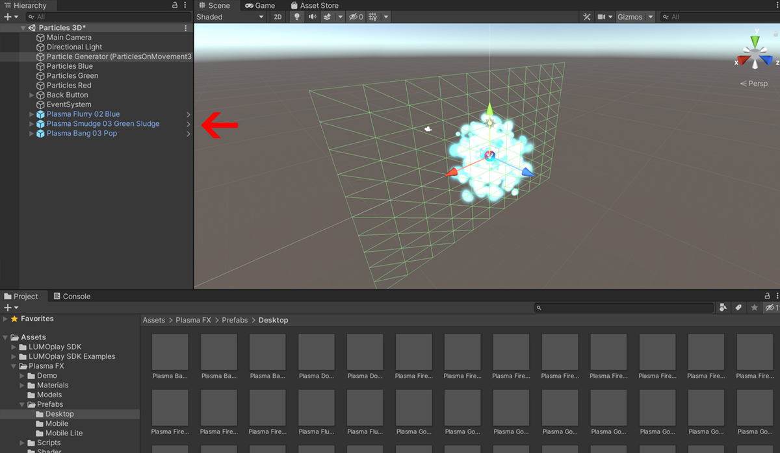Toggle 2D view mode in Scene
The width and height of the screenshot is (780, 453).
click(x=278, y=17)
